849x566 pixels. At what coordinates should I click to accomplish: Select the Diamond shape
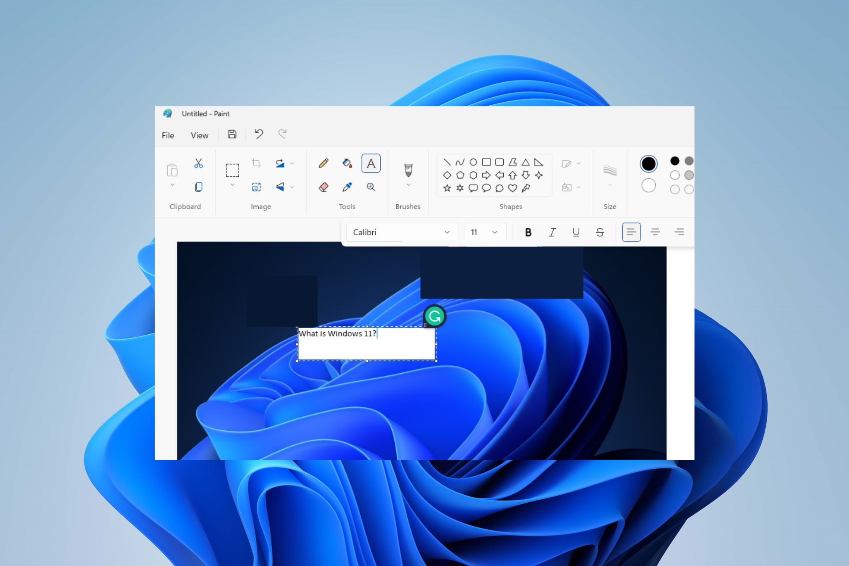447,175
